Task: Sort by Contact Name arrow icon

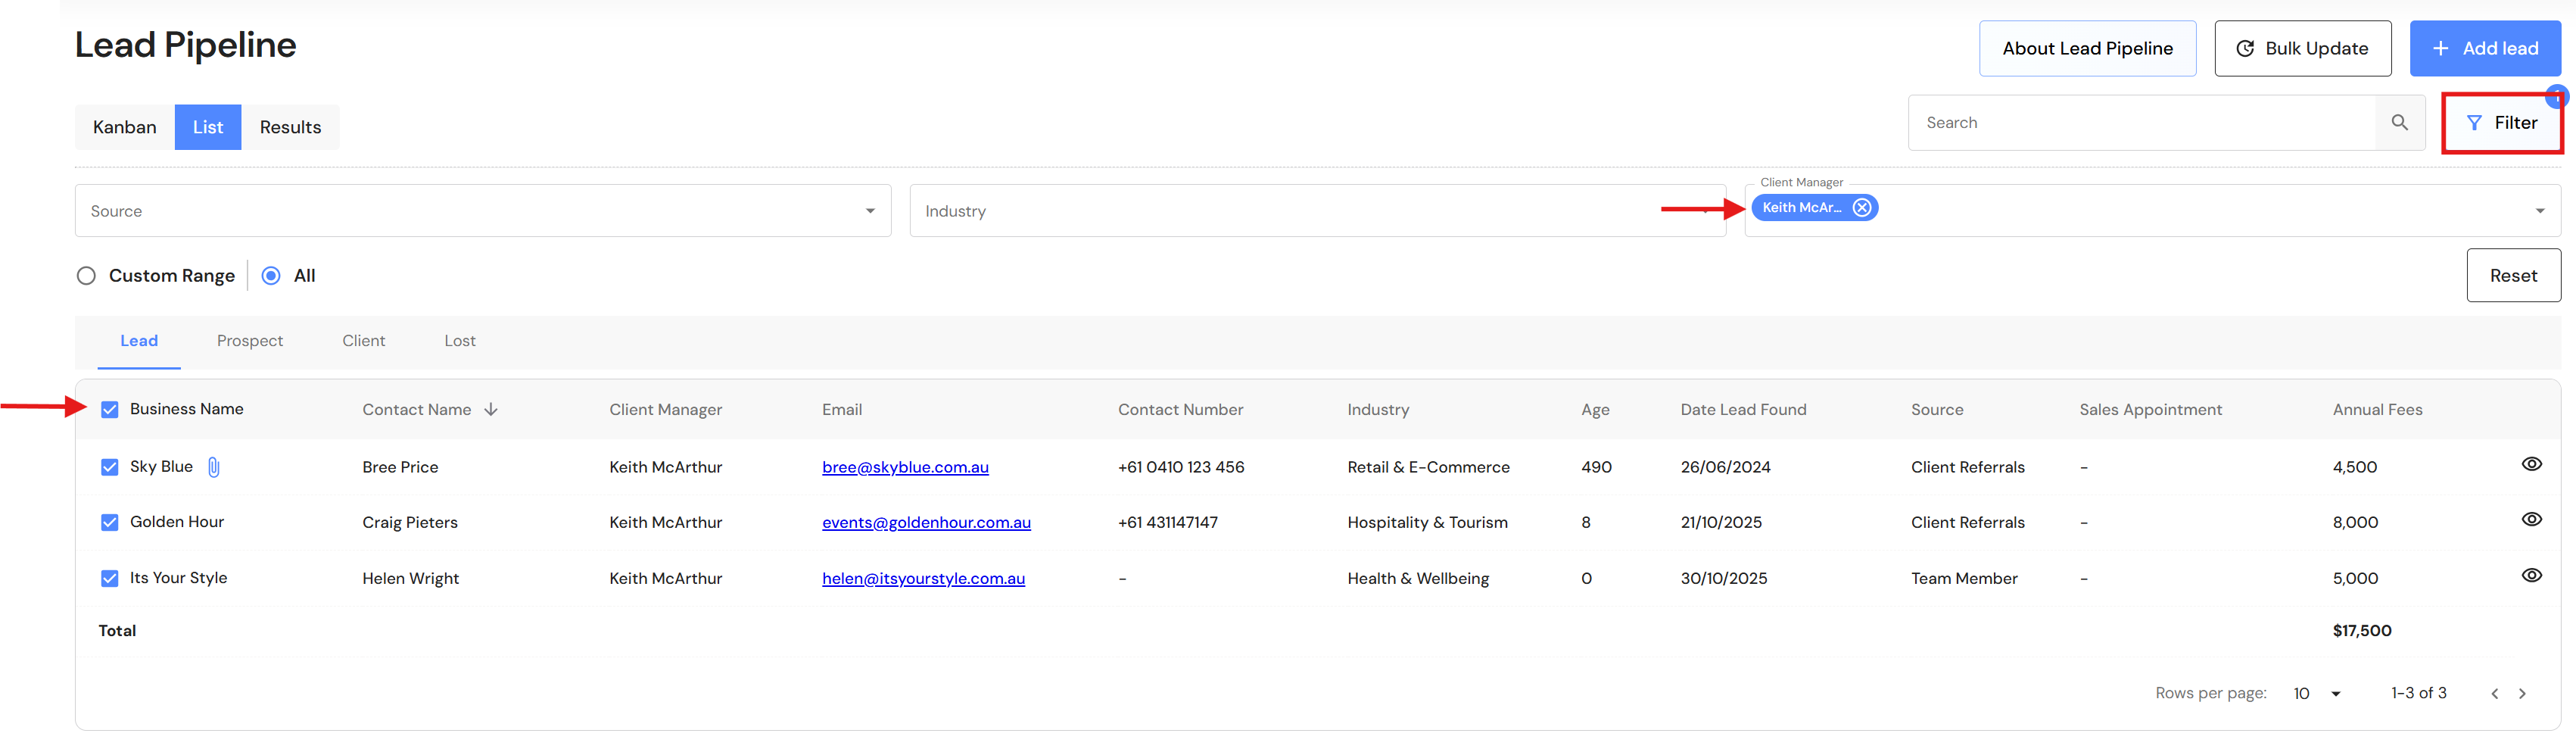Action: [x=491, y=409]
